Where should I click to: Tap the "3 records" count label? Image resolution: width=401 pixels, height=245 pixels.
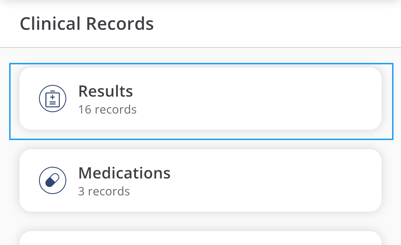click(x=104, y=192)
